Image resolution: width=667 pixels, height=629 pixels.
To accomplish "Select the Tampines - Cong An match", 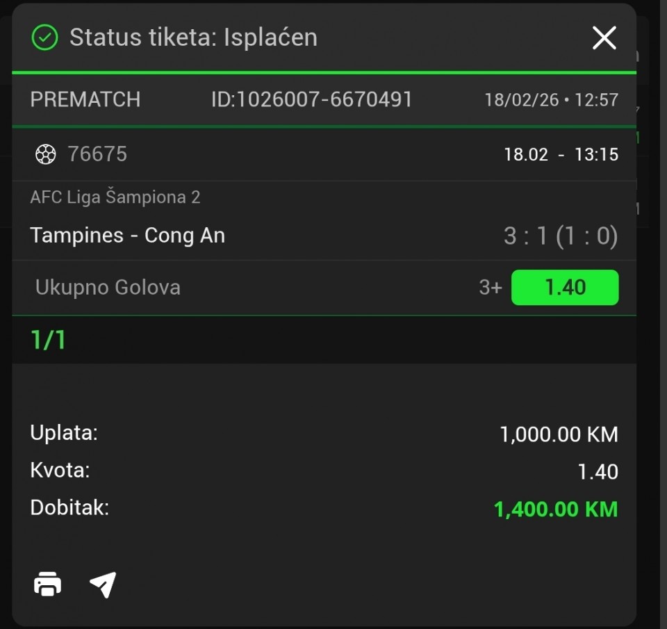I will click(x=128, y=236).
